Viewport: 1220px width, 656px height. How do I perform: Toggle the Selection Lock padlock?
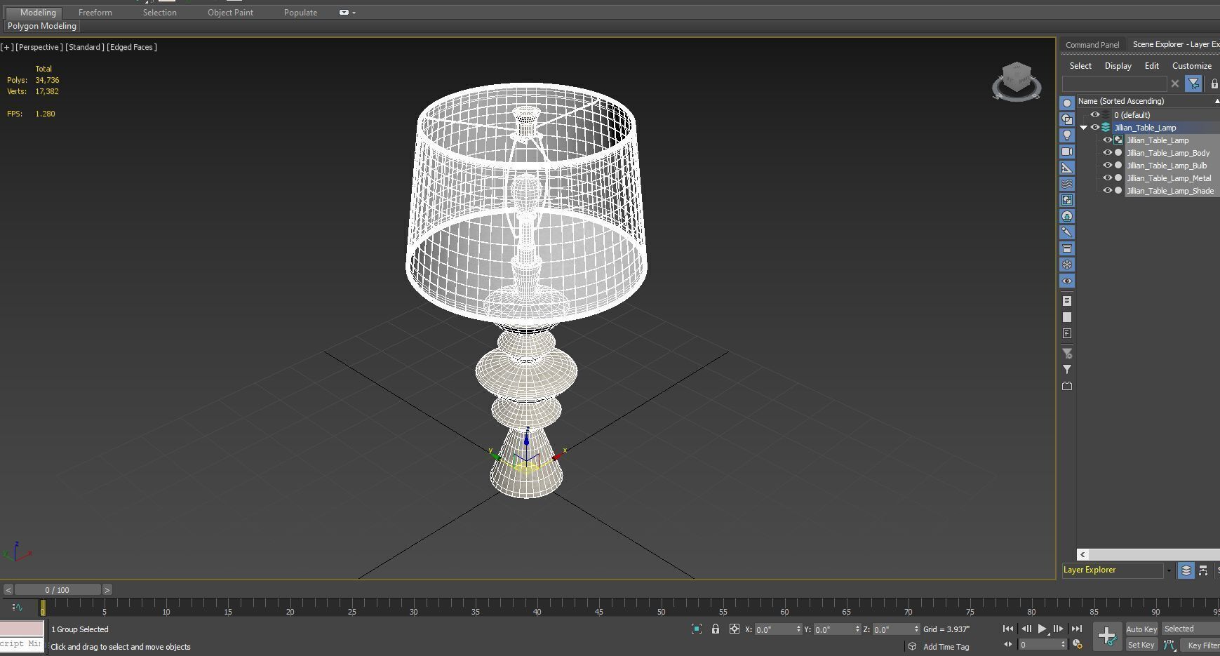click(716, 629)
